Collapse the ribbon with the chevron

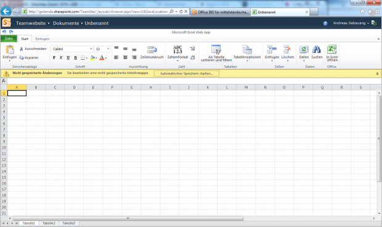click(378, 39)
